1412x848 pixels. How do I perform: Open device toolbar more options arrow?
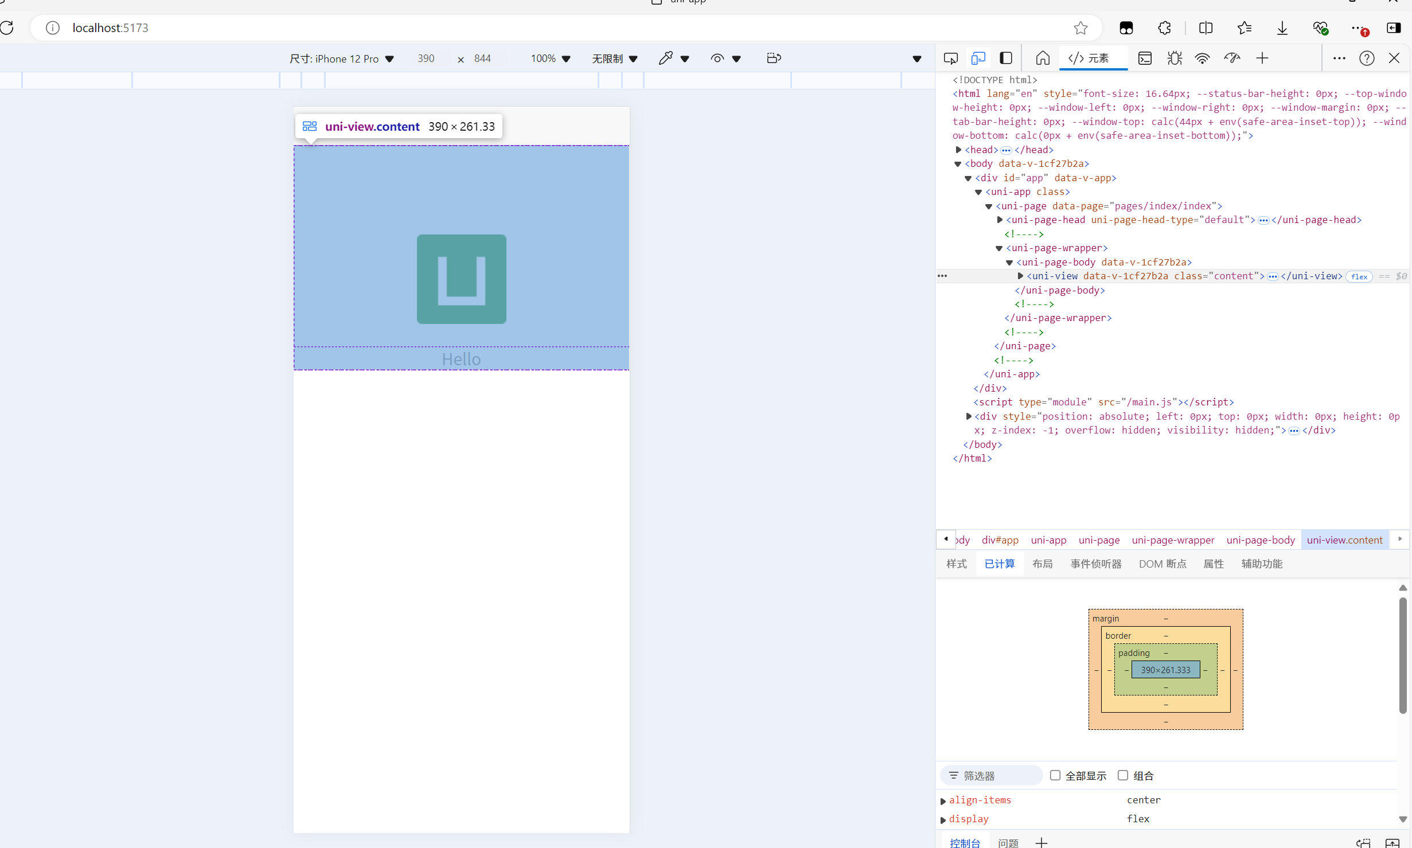[x=916, y=58]
